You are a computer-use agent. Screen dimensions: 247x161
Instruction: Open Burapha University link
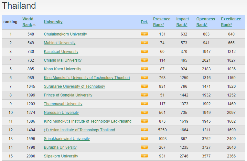pos(60,147)
